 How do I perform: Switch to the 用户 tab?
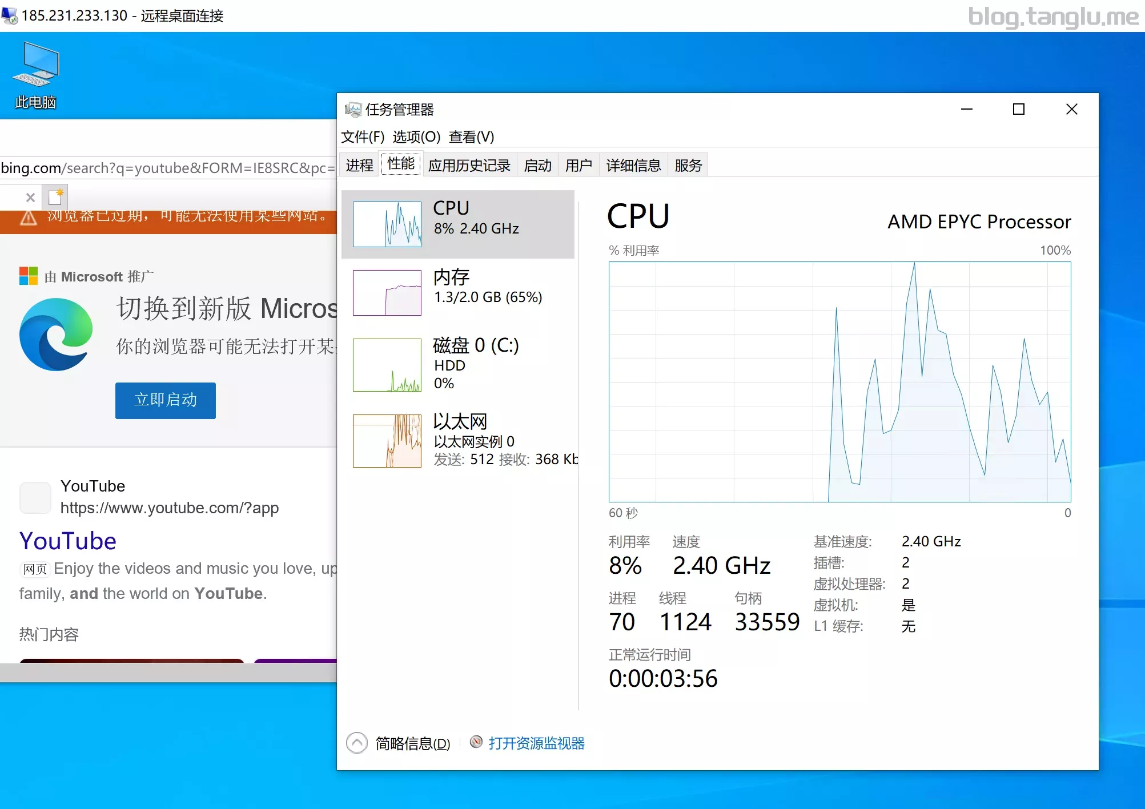578,165
